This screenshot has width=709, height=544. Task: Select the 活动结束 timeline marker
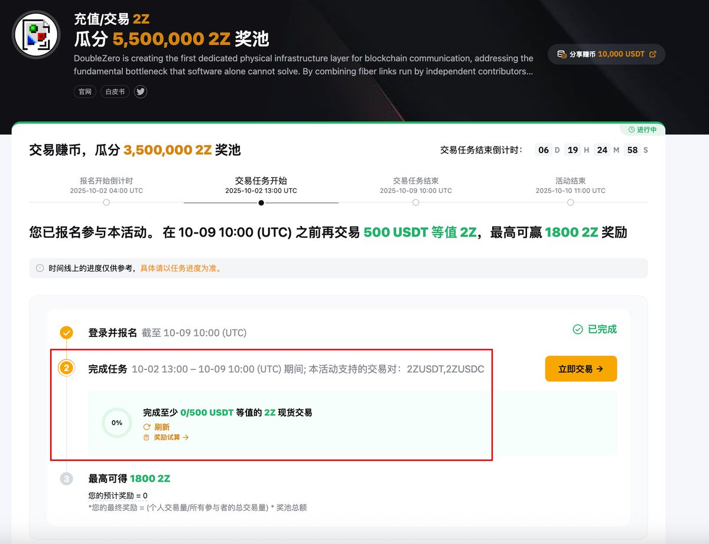(x=571, y=202)
